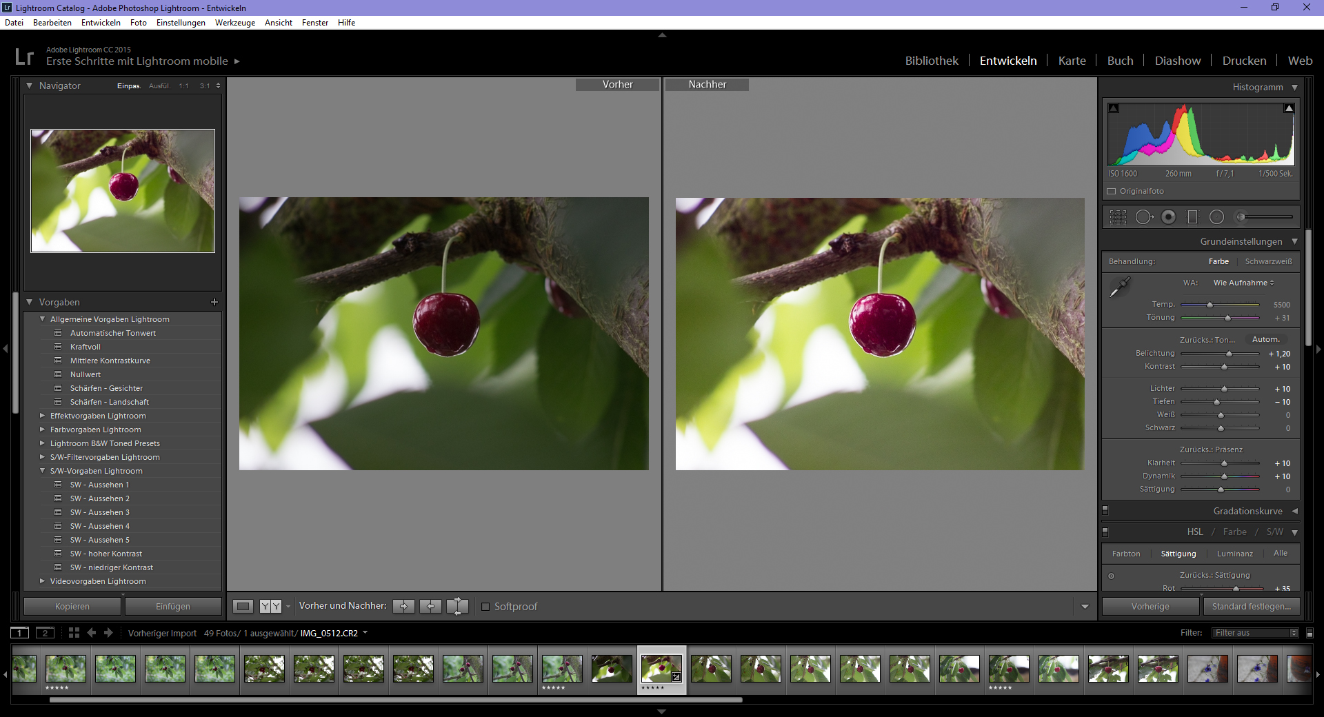This screenshot has width=1324, height=717.
Task: Click the Kopieren button
Action: [x=72, y=607]
